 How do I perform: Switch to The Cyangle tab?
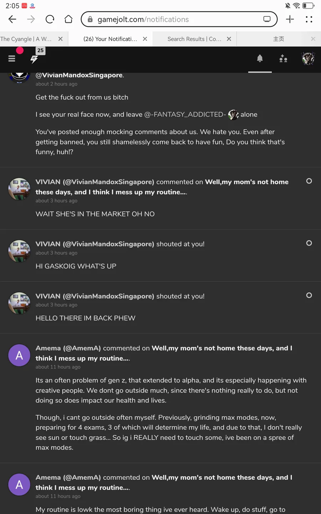click(27, 39)
